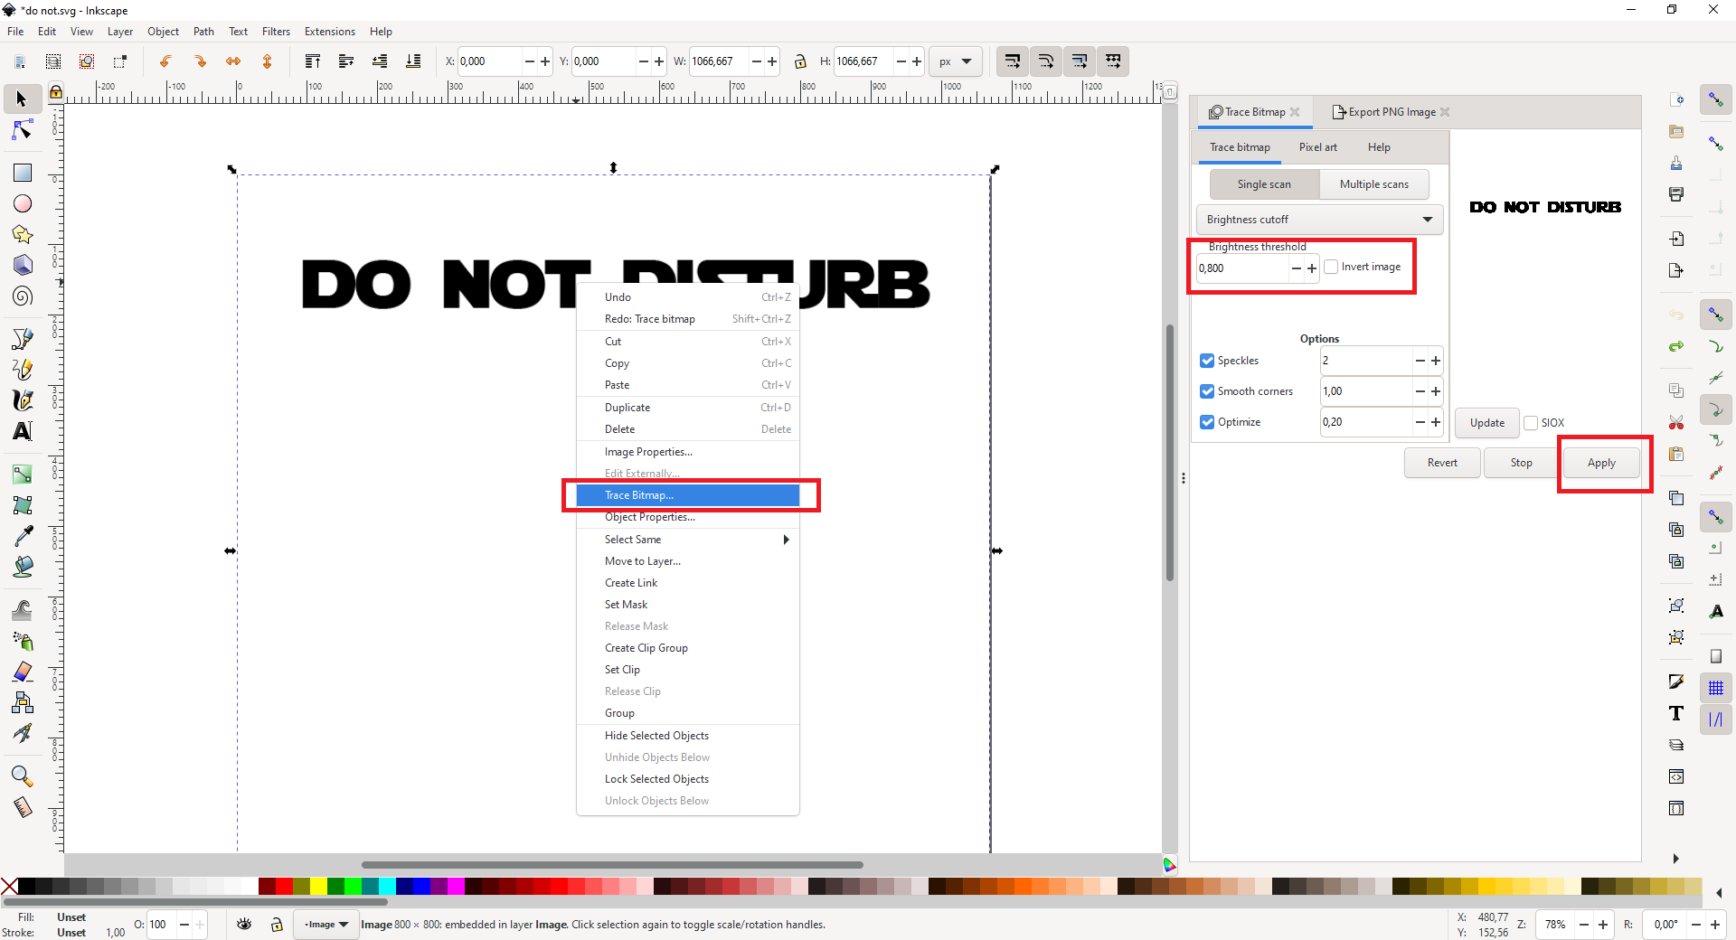
Task: Select the Zoom magnifier tool
Action: 22,776
